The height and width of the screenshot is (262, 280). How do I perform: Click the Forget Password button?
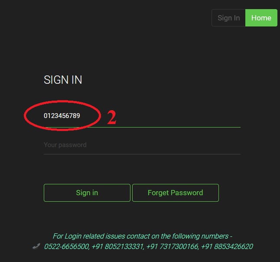pyautogui.click(x=175, y=193)
